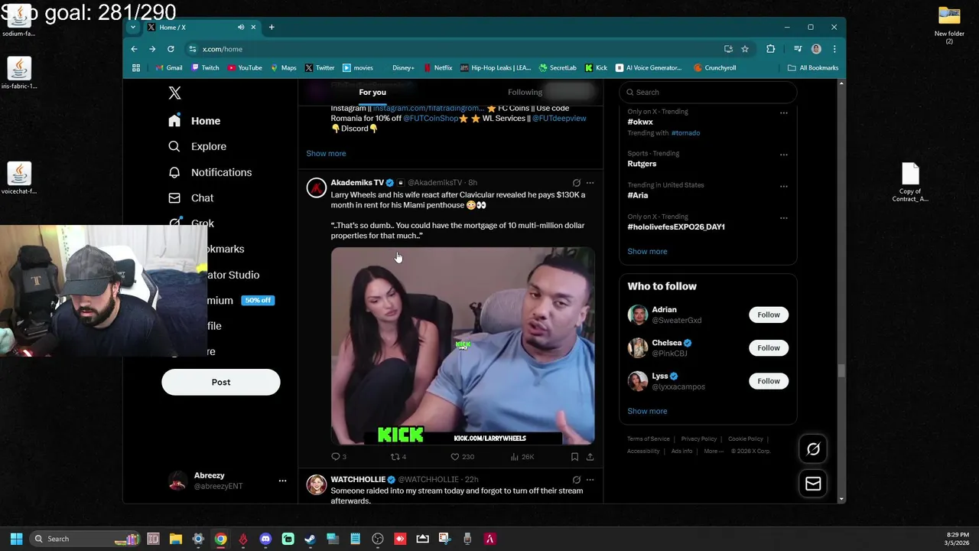Viewport: 979px width, 551px height.
Task: Open the Twitch bookmark
Action: (x=205, y=67)
